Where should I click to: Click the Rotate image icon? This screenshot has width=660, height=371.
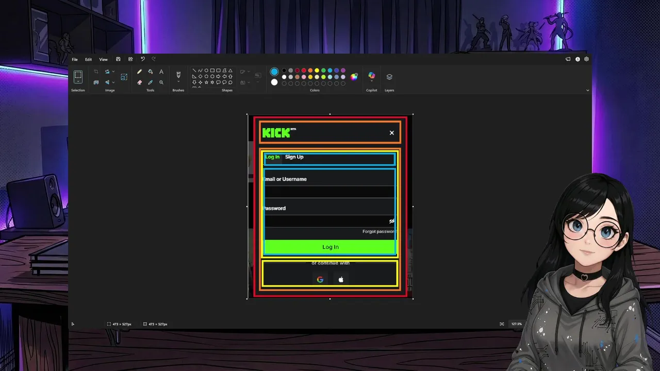click(107, 72)
